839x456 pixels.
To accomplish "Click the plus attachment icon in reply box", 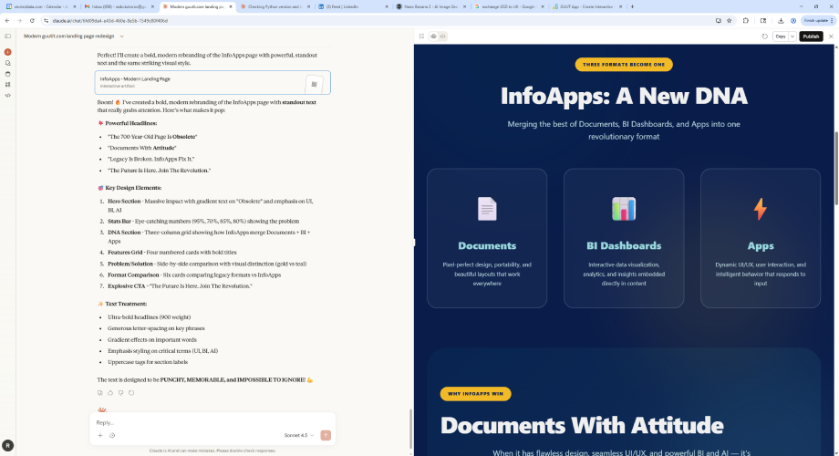I will point(100,435).
